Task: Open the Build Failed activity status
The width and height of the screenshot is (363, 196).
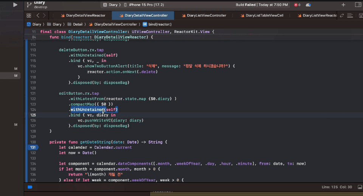Action: [262, 5]
